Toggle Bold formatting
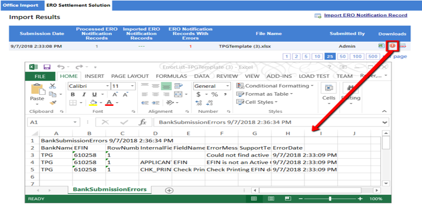Screen dimensions: 422x207 pos(73,94)
